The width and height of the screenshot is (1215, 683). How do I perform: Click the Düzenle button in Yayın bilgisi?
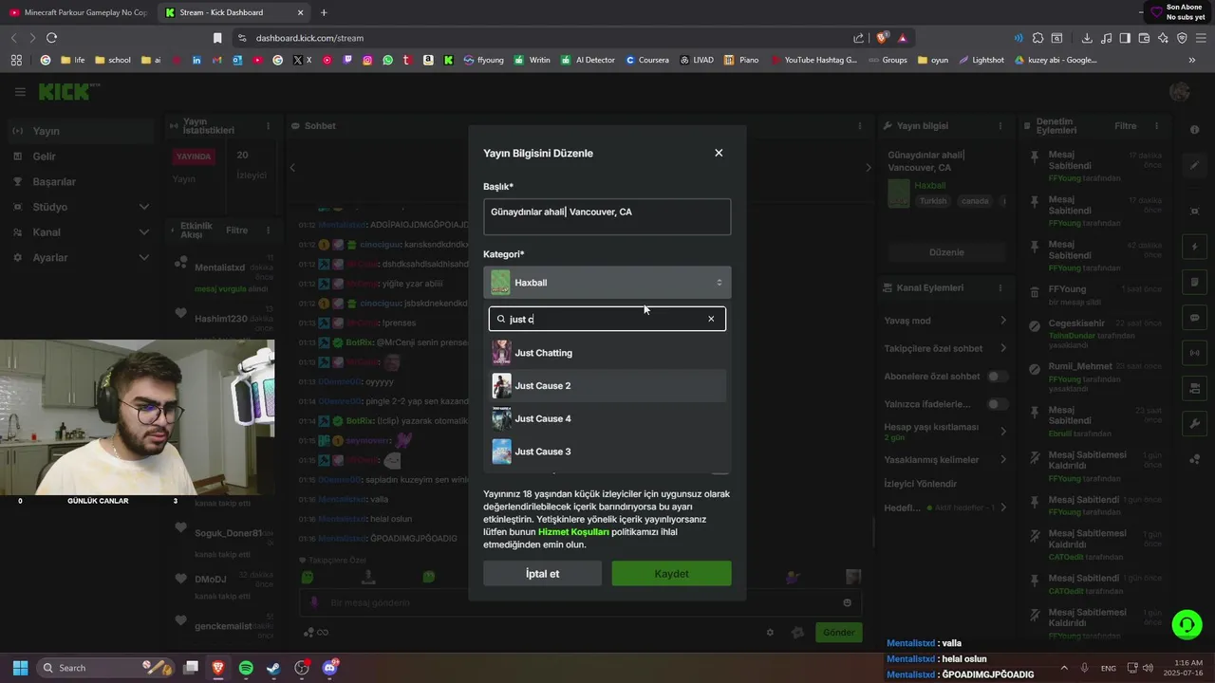point(946,252)
